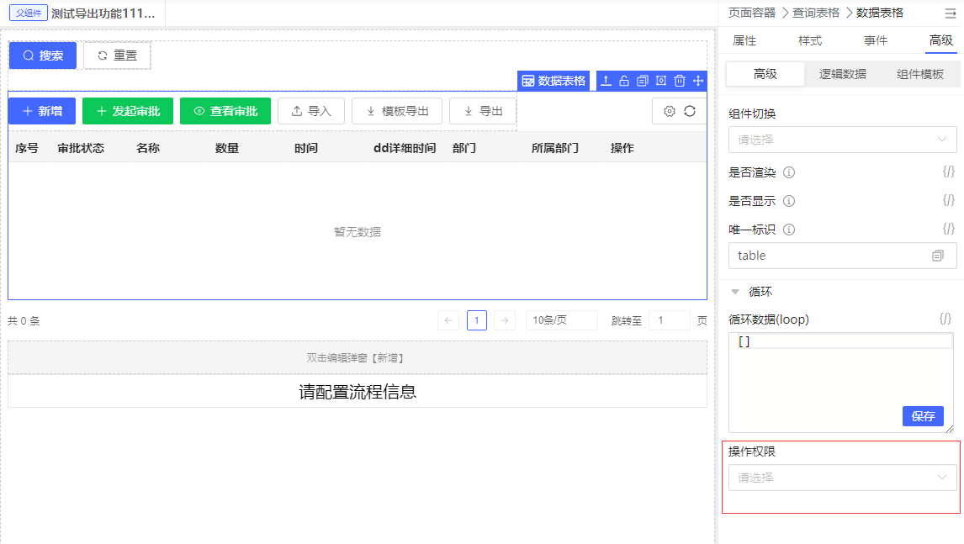Click info icon next to 是否渲染

point(789,172)
